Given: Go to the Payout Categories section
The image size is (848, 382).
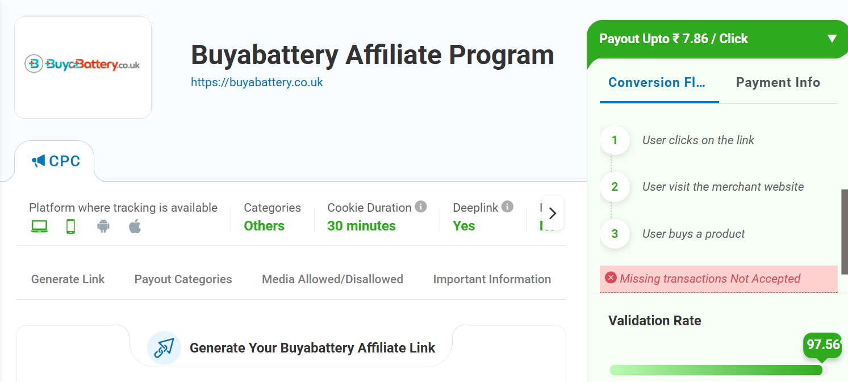Looking at the screenshot, I should coord(183,279).
